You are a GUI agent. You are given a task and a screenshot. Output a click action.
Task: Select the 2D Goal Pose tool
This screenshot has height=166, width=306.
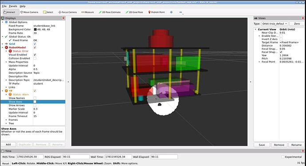pyautogui.click(x=134, y=12)
